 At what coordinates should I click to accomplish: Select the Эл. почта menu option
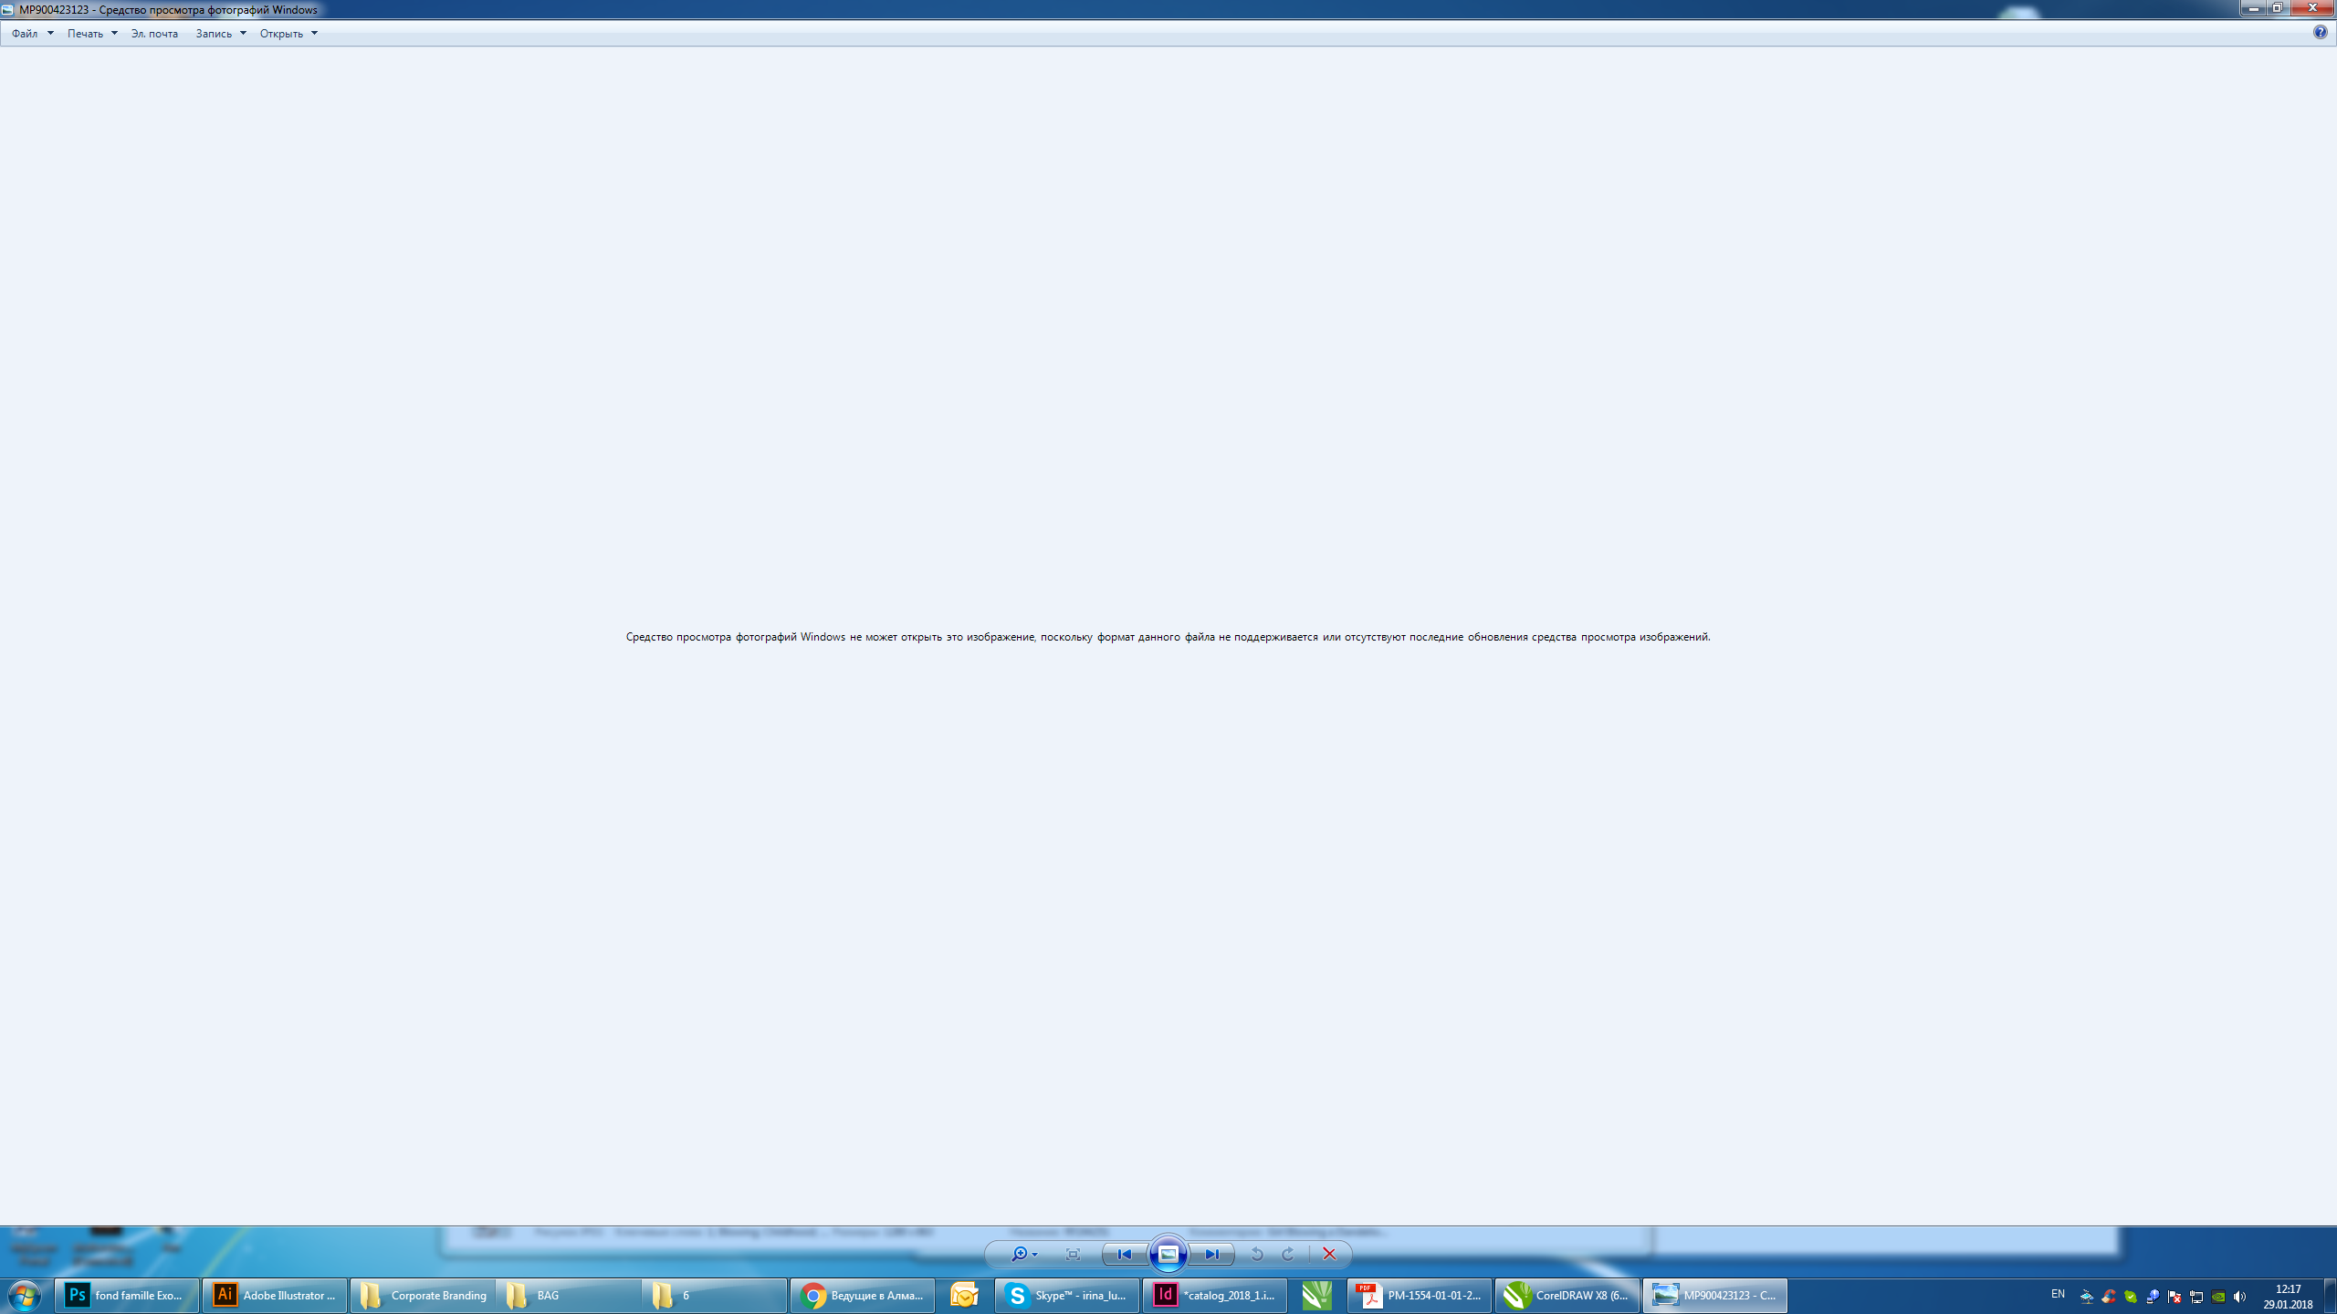coord(156,32)
